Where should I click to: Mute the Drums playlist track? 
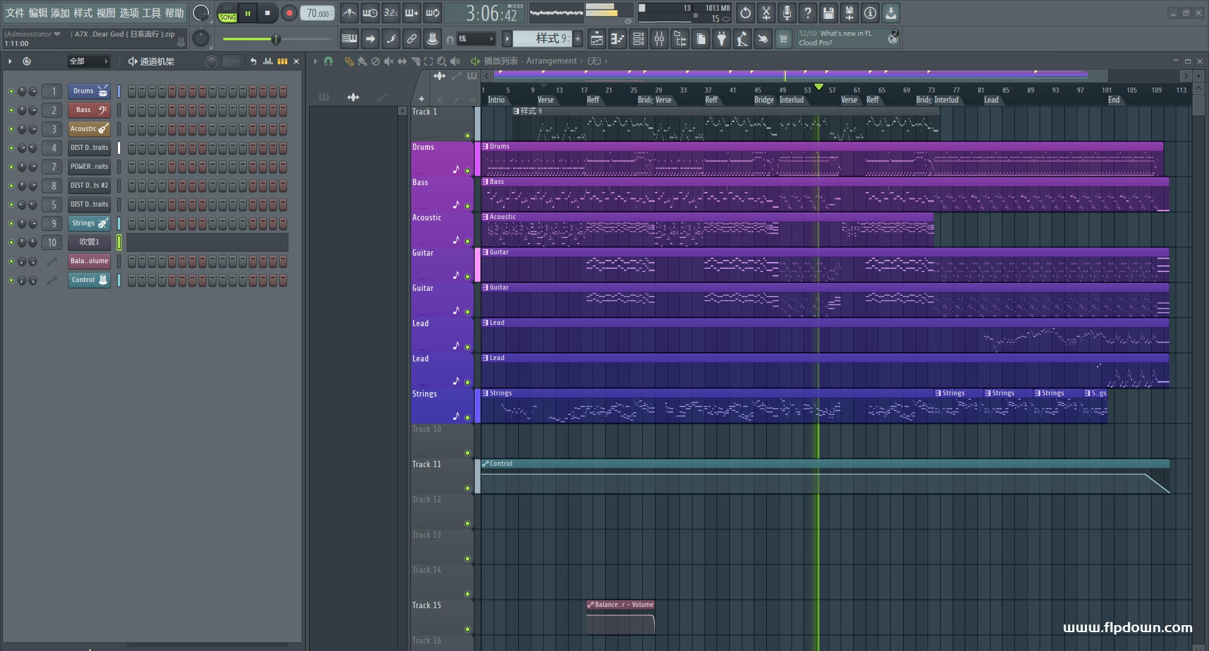click(467, 171)
